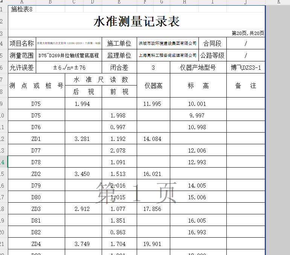The height and width of the screenshot is (255, 290).
Task: Select column E header
Action: pyautogui.click(x=119, y=2)
